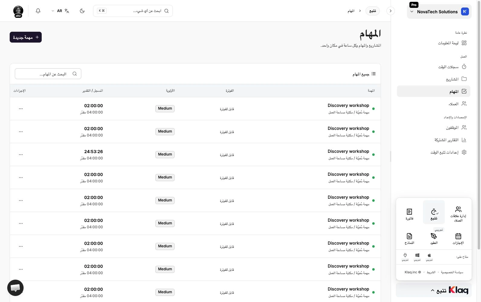Click the الفوترة column header
The height and width of the screenshot is (302, 481).
(x=230, y=91)
